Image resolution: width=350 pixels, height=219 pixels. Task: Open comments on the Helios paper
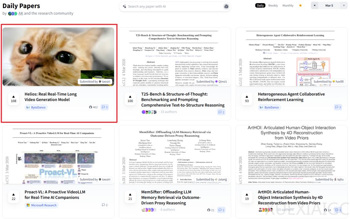coord(104,107)
